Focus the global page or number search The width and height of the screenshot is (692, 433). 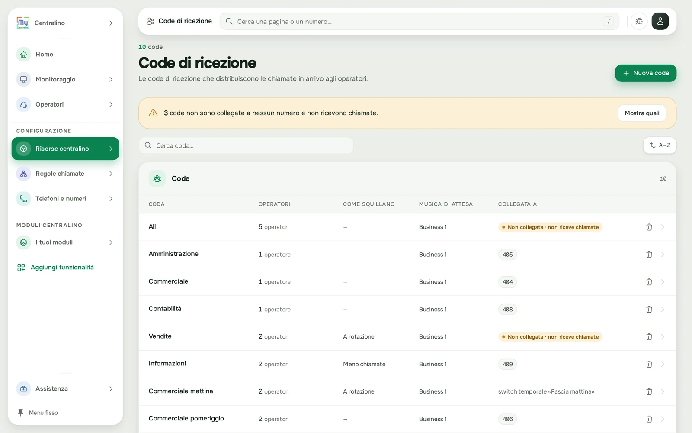tap(420, 21)
